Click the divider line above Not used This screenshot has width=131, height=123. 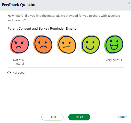coord(66,67)
